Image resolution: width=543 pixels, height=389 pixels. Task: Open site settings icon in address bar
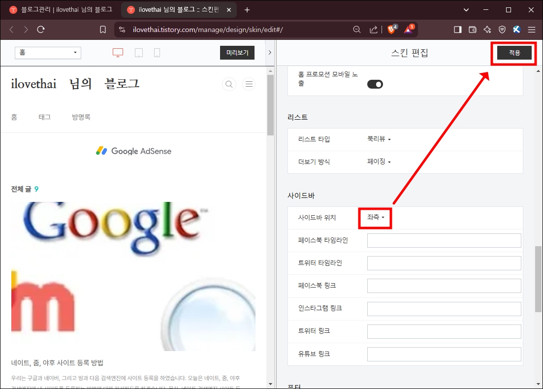(x=122, y=30)
